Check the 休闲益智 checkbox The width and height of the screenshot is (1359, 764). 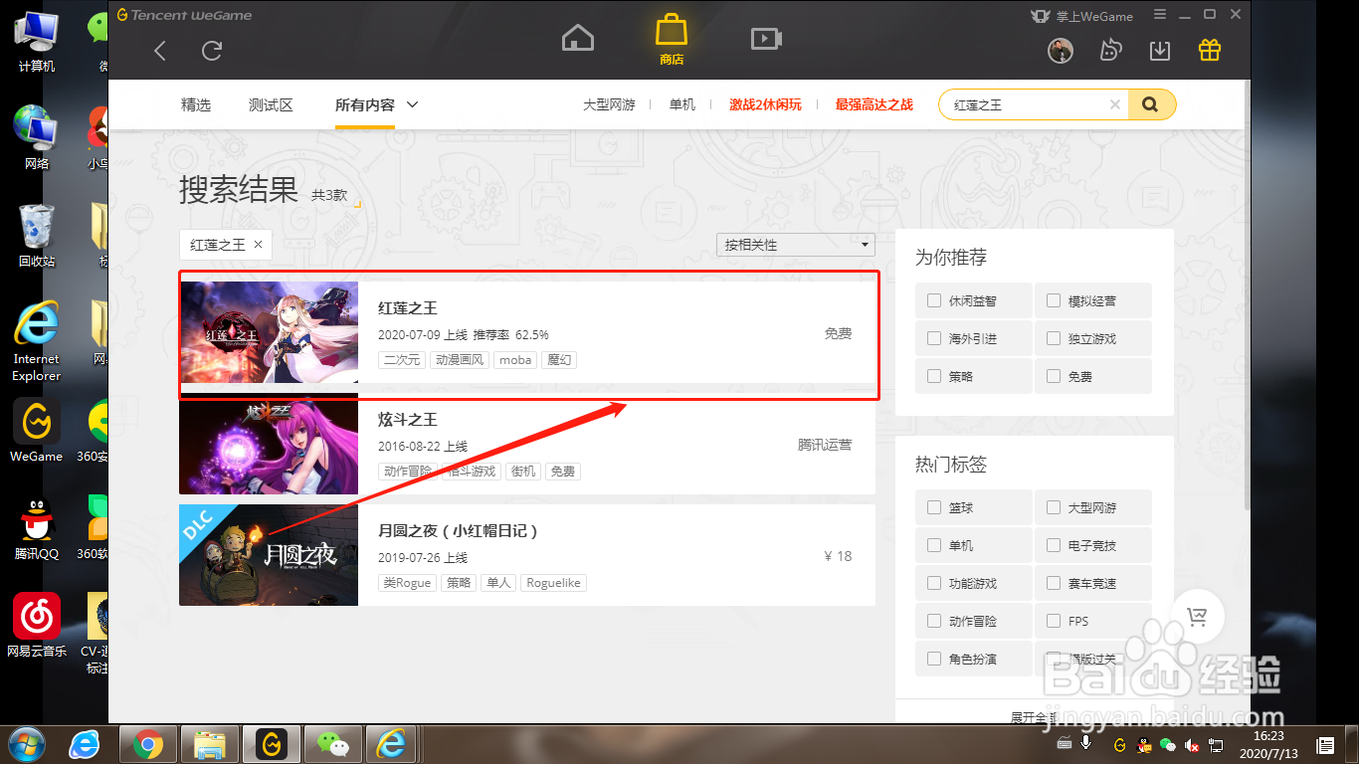(x=933, y=300)
